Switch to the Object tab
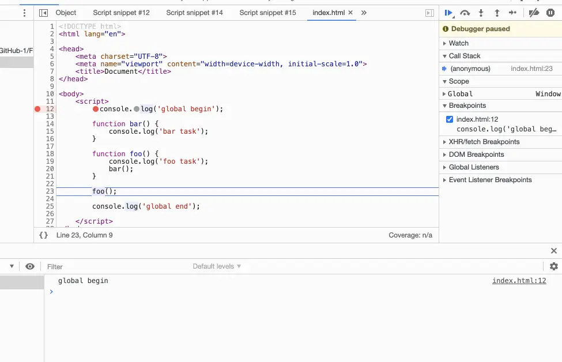The image size is (562, 362). point(66,13)
